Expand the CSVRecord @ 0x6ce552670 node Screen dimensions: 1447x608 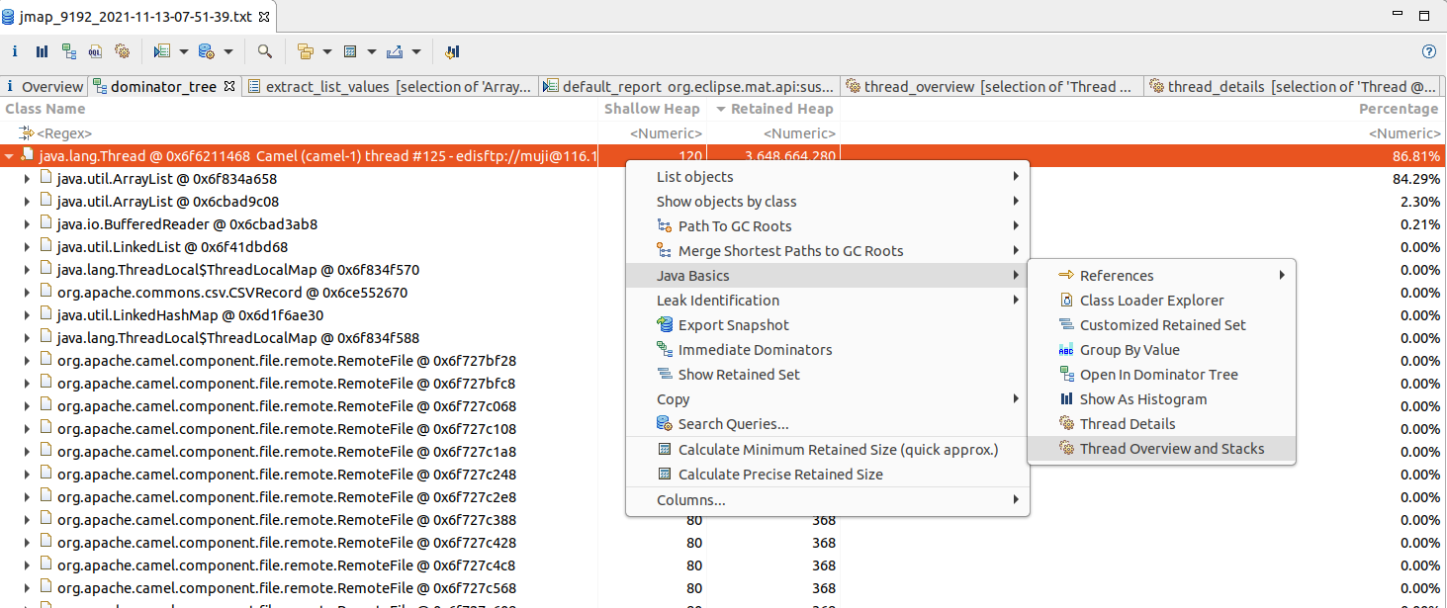point(28,293)
